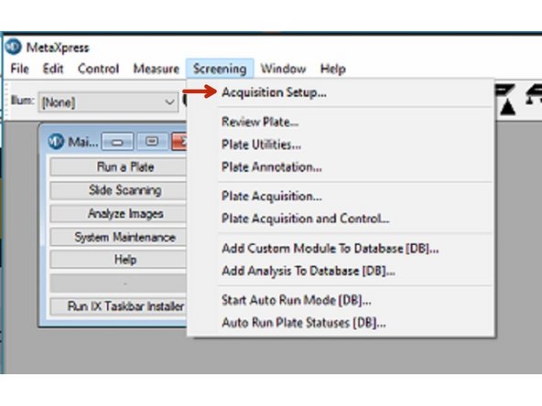Viewport: 542px width, 406px height.
Task: Open the Edit menu
Action: point(53,69)
